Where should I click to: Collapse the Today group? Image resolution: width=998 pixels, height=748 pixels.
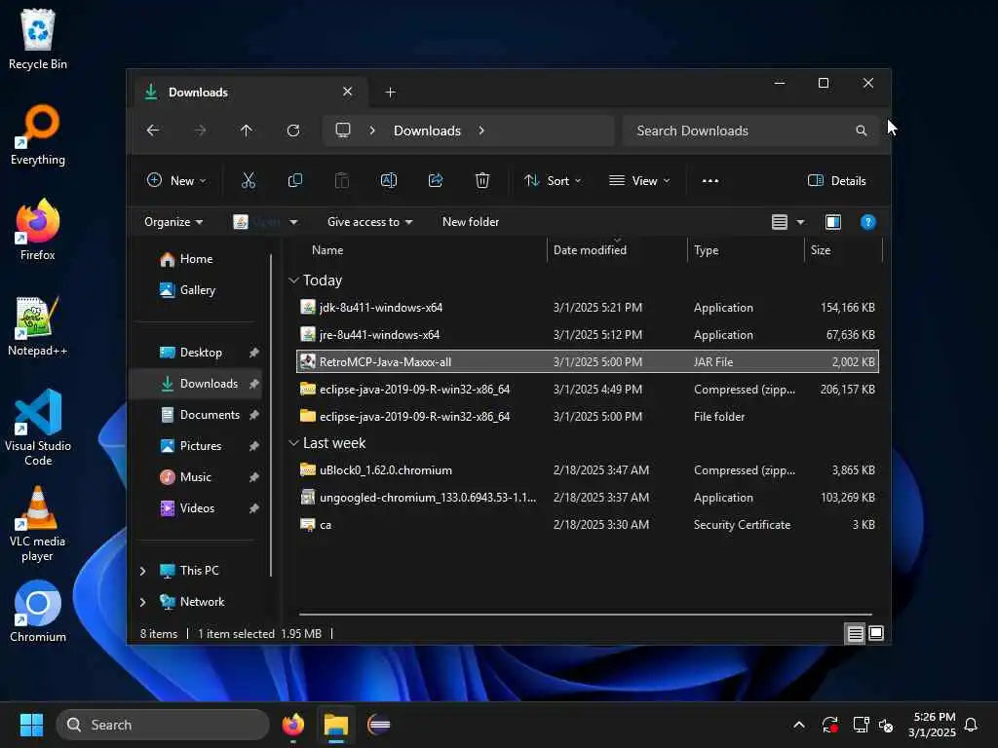pyautogui.click(x=293, y=280)
